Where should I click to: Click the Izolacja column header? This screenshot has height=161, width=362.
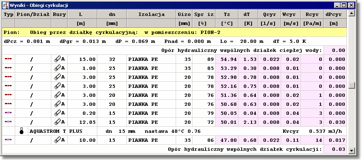click(151, 14)
